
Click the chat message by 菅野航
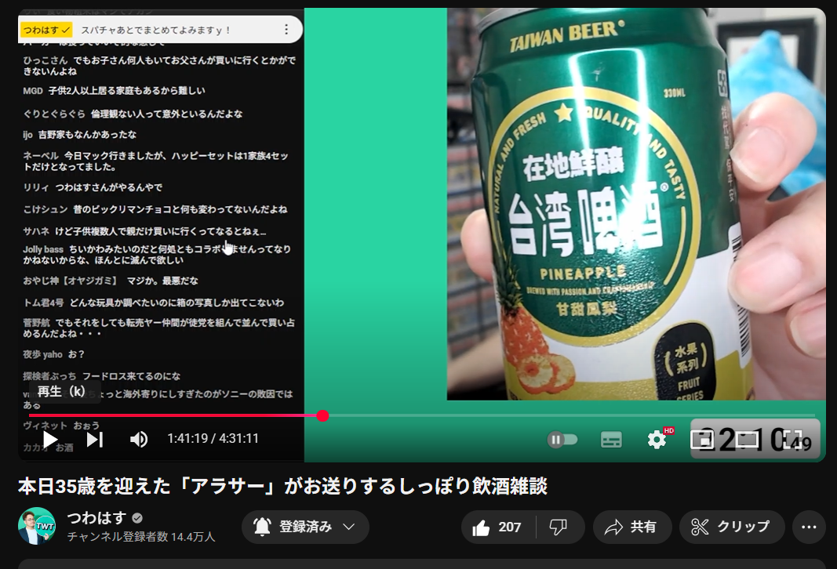click(158, 328)
